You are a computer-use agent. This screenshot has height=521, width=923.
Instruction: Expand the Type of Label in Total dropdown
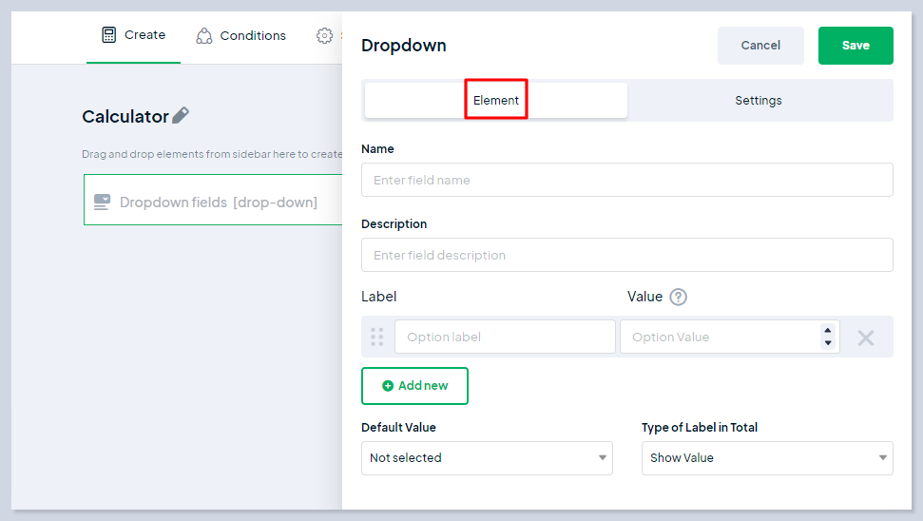767,458
